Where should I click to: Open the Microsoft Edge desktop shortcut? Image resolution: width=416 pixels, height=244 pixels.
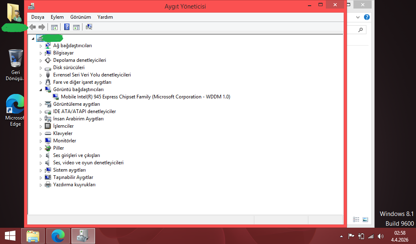pos(15,110)
